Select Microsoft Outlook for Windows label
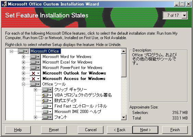The width and height of the screenshot is (193, 137). click(74, 73)
